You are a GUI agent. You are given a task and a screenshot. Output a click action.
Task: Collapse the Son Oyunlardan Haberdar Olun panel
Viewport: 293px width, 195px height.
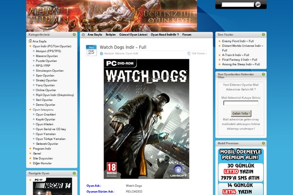tap(264, 74)
